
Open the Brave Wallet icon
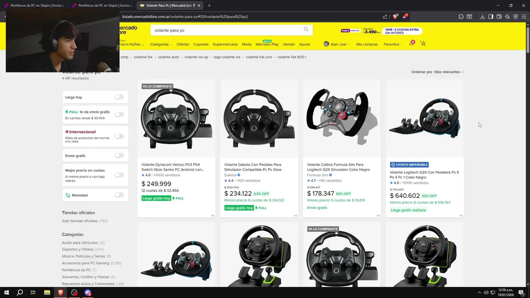(x=499, y=17)
